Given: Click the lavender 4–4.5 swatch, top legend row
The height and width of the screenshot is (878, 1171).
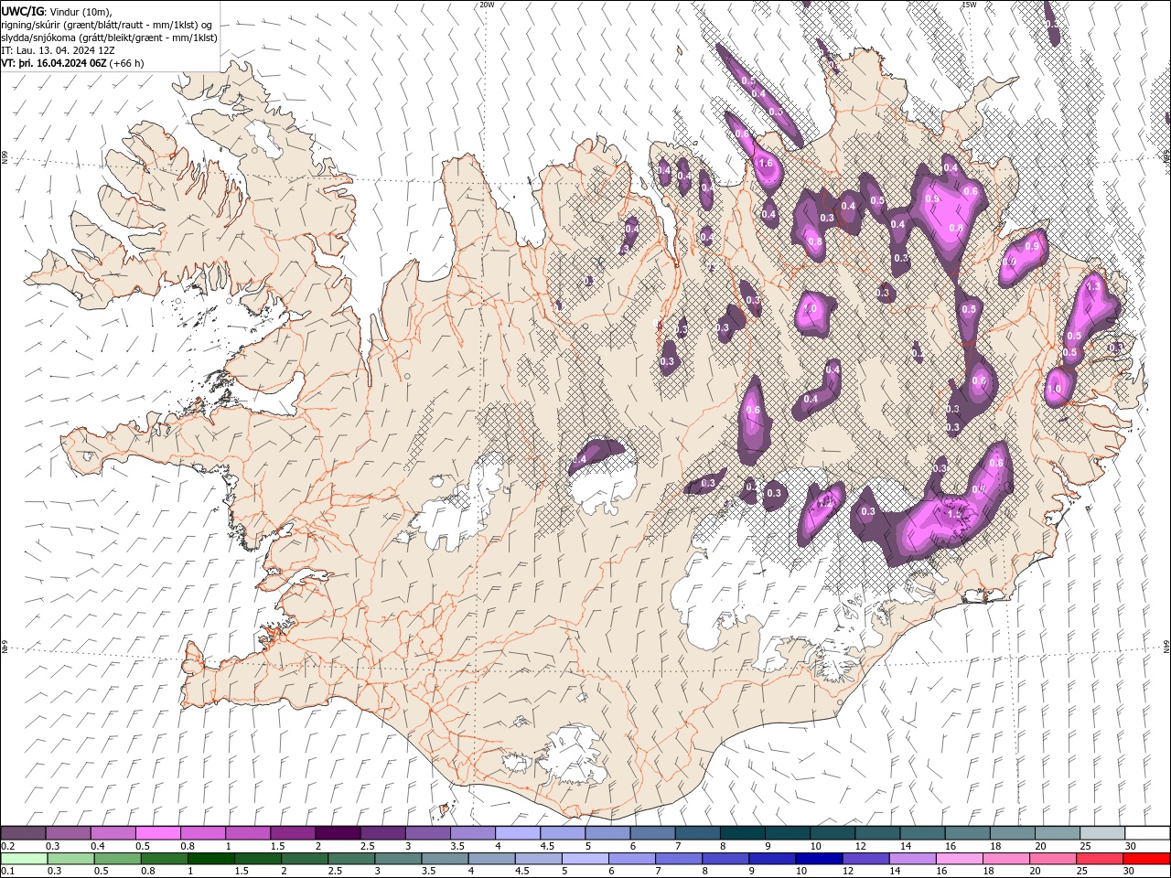Looking at the screenshot, I should click(x=518, y=833).
